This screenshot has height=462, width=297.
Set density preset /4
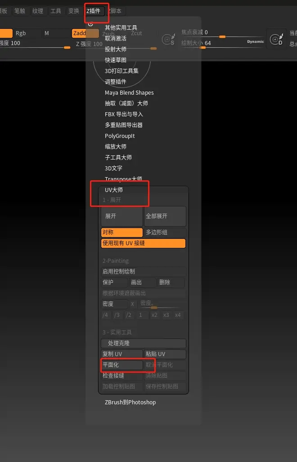coord(105,315)
